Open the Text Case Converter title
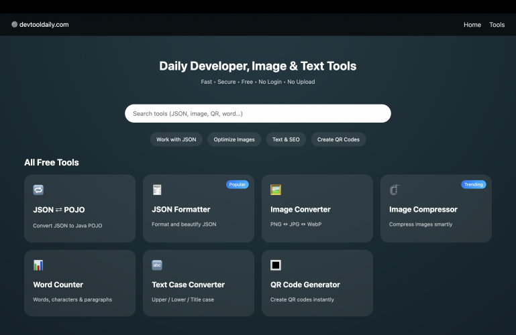Screen dimensions: 516x335 coord(189,285)
